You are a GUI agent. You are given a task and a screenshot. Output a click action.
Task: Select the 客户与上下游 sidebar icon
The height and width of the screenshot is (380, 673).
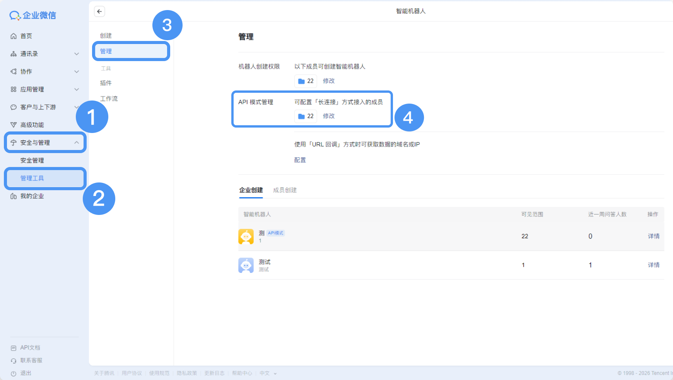(x=14, y=107)
